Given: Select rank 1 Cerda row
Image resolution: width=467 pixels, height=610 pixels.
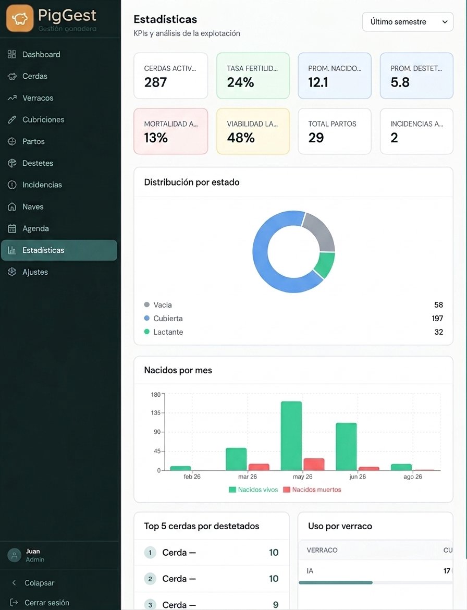Looking at the screenshot, I should pyautogui.click(x=212, y=553).
